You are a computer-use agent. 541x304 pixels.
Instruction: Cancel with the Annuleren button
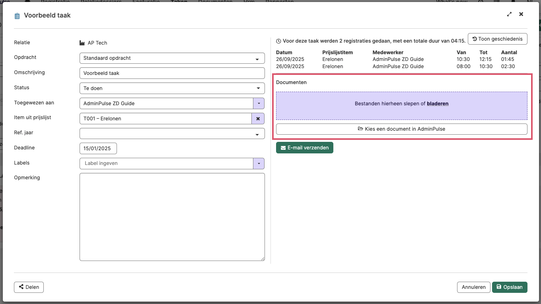coord(474,287)
